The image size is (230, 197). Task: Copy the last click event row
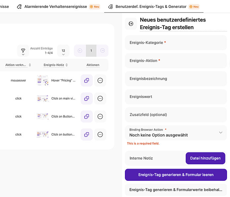coord(87,135)
